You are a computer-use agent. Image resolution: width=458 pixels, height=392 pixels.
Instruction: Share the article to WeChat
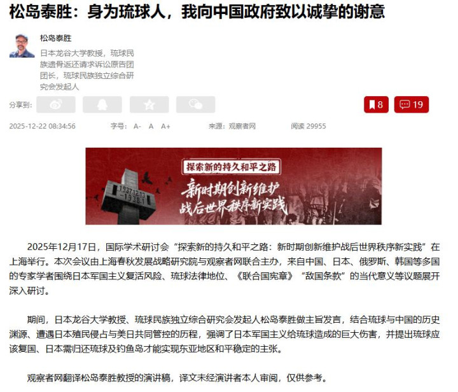tap(196, 104)
